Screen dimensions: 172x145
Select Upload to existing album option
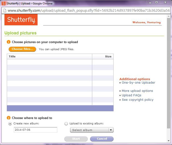(66, 124)
